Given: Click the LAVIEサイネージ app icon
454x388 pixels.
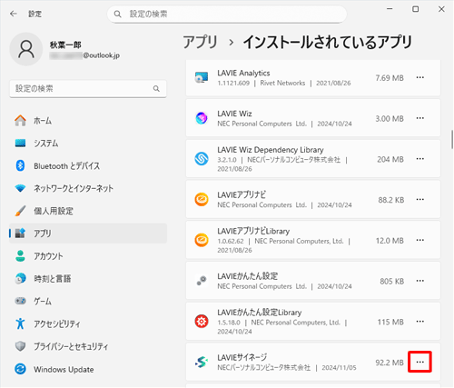Looking at the screenshot, I should point(202,362).
